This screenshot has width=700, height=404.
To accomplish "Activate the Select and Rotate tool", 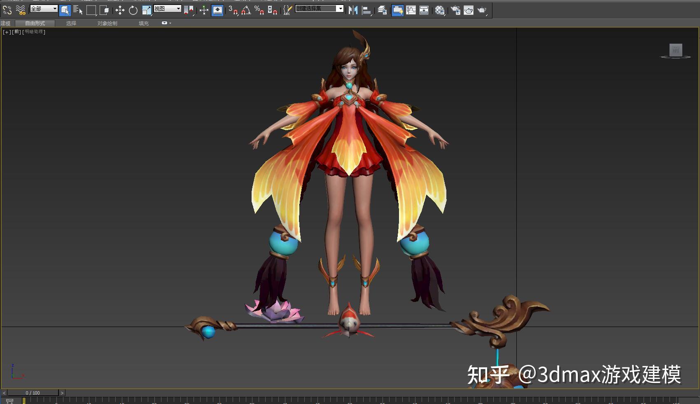I will click(x=133, y=10).
